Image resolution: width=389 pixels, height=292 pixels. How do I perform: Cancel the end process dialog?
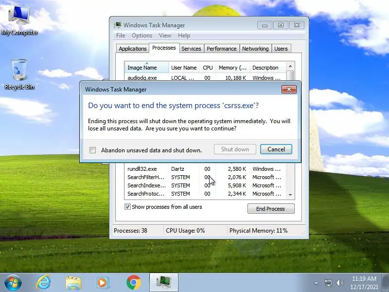276,149
